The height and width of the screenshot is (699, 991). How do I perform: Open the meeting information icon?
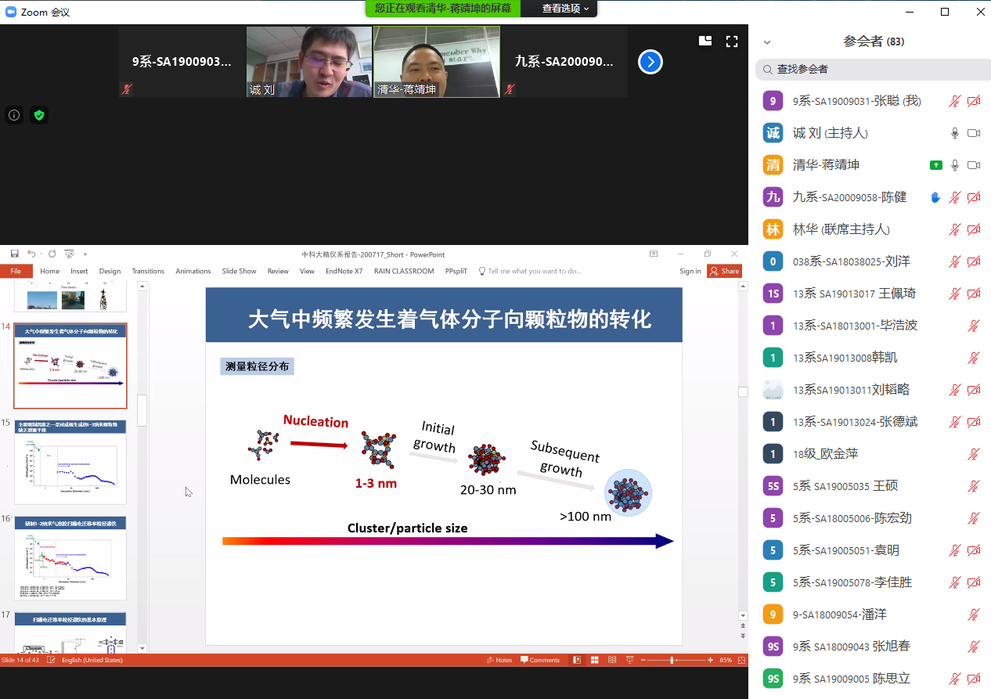pos(14,115)
